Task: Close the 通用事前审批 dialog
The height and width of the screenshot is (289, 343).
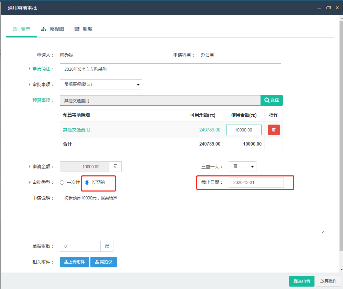Action: pos(337,8)
